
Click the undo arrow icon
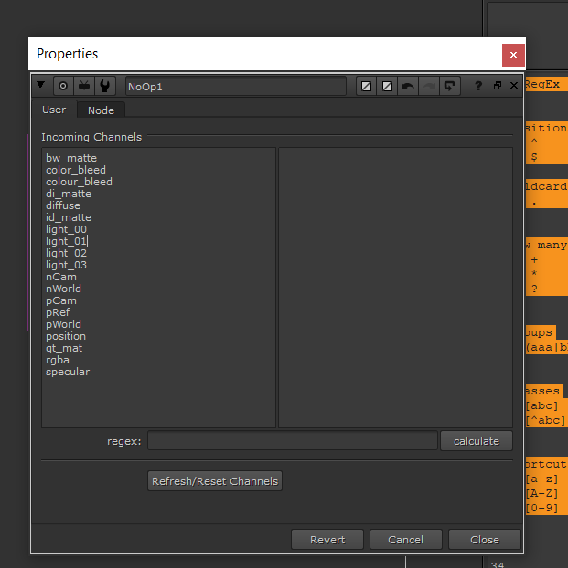point(408,86)
